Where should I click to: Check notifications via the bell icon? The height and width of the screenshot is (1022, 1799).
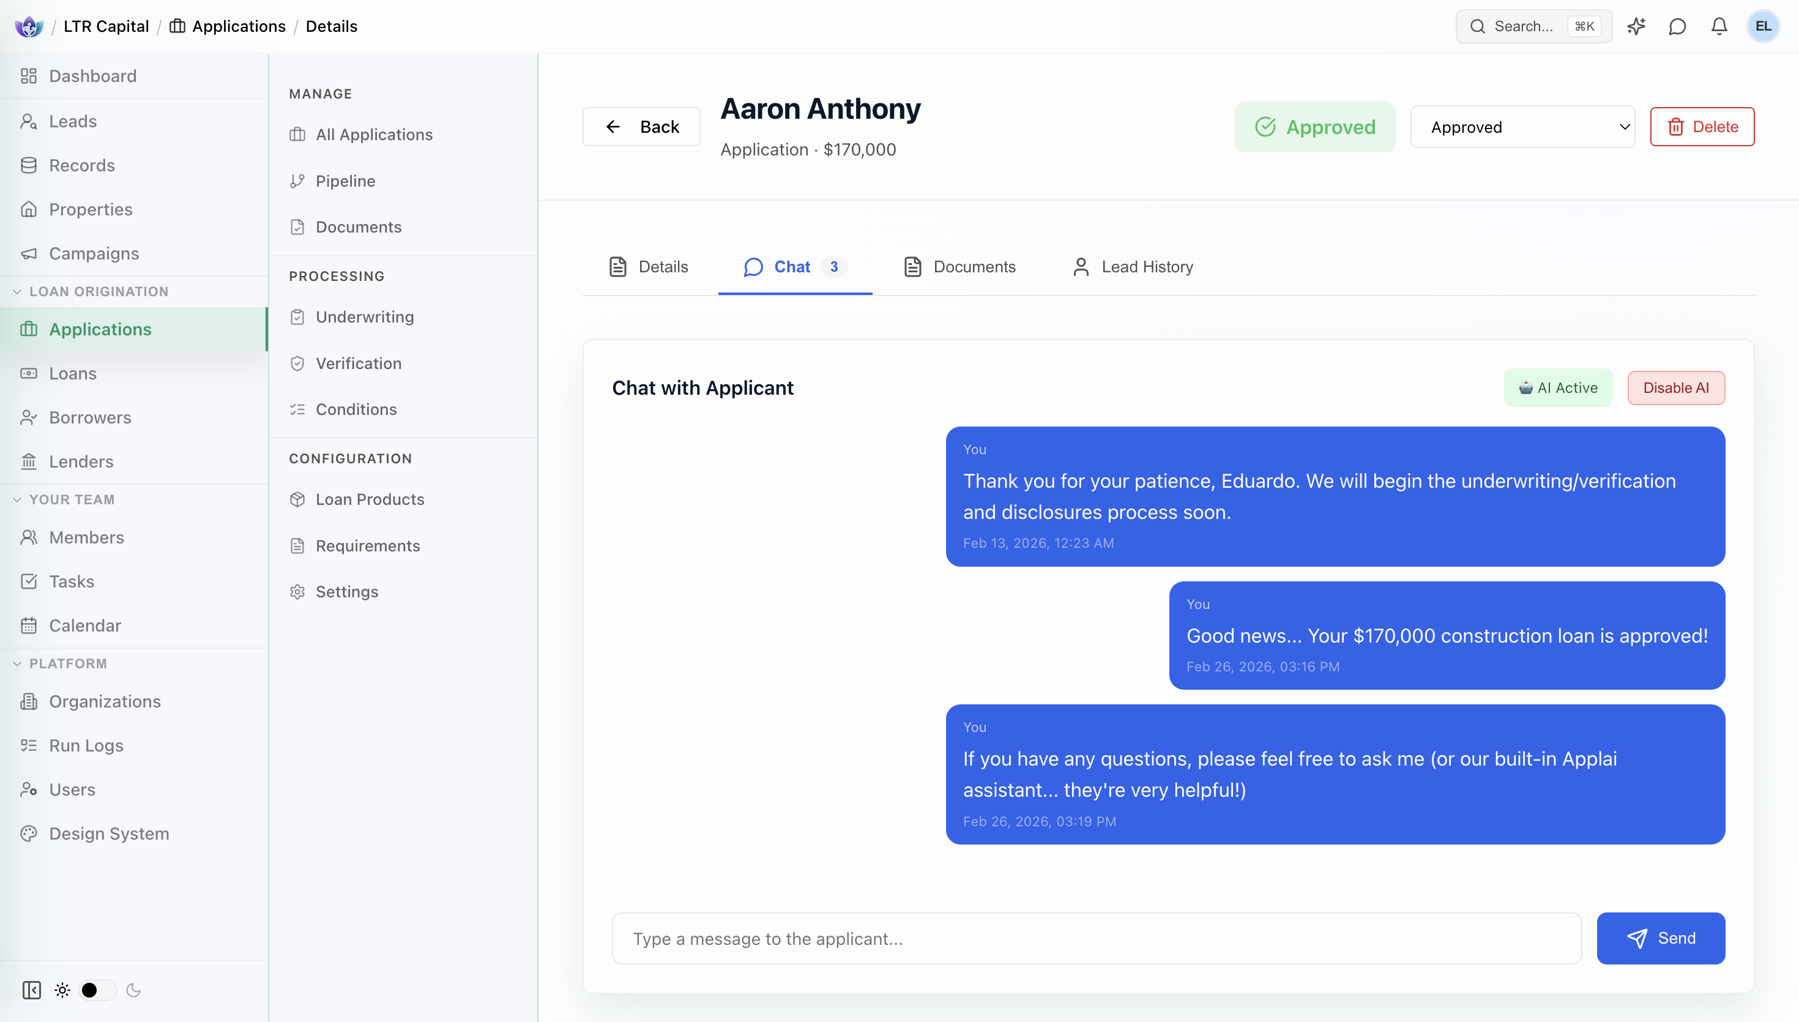pyautogui.click(x=1719, y=26)
